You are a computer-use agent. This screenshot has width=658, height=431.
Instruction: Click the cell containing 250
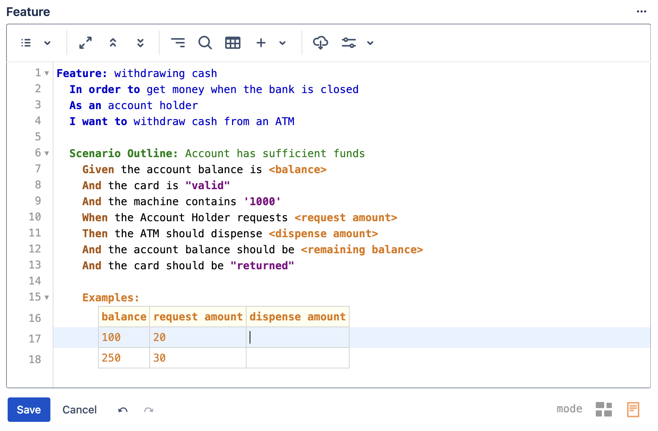(124, 358)
